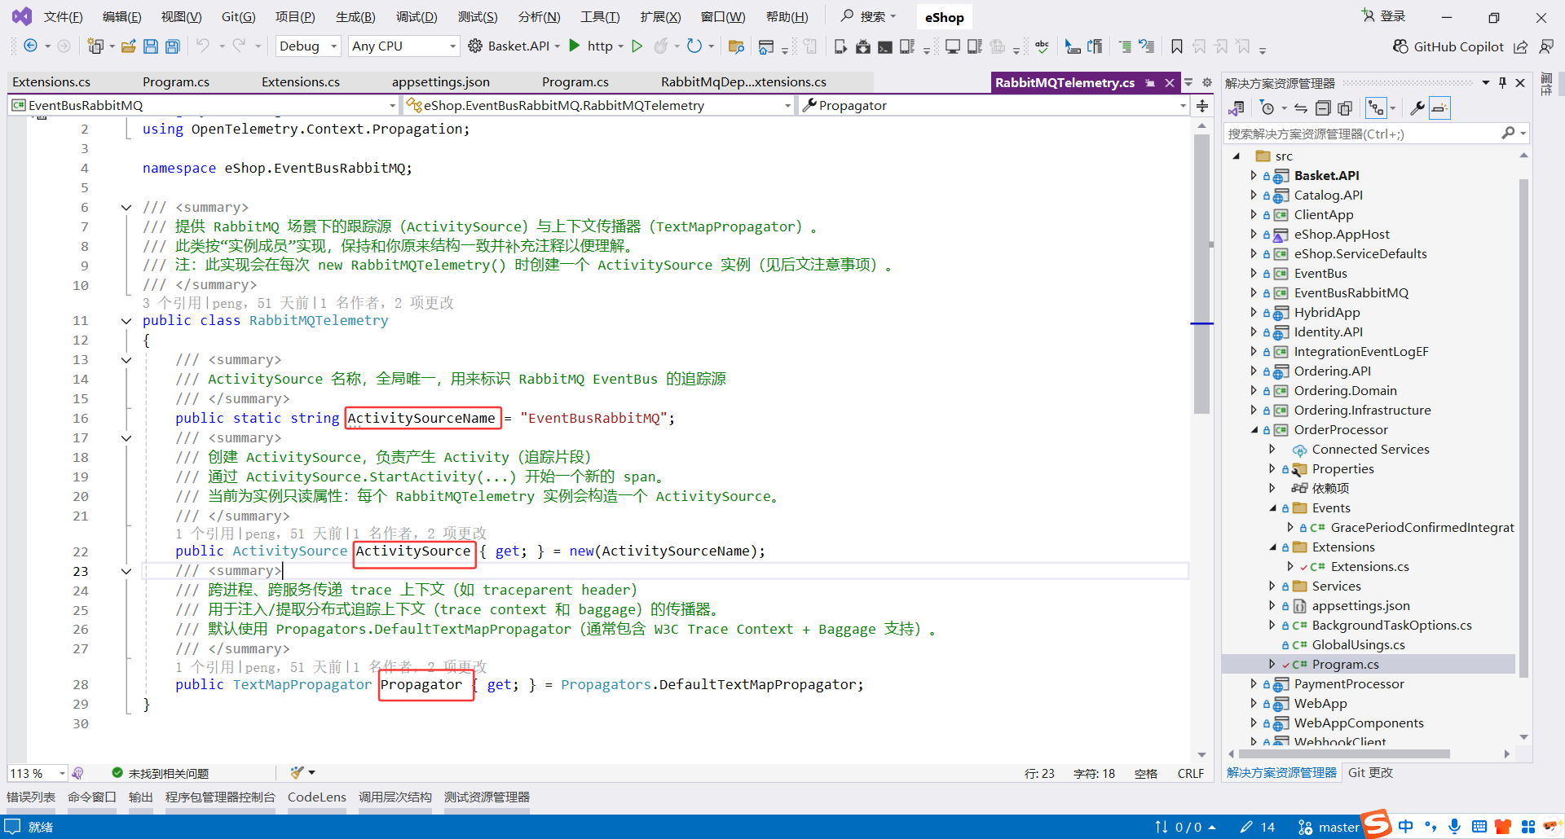
Task: Toggle a bookmark using the bookmark toolbar icon
Action: 1176,46
